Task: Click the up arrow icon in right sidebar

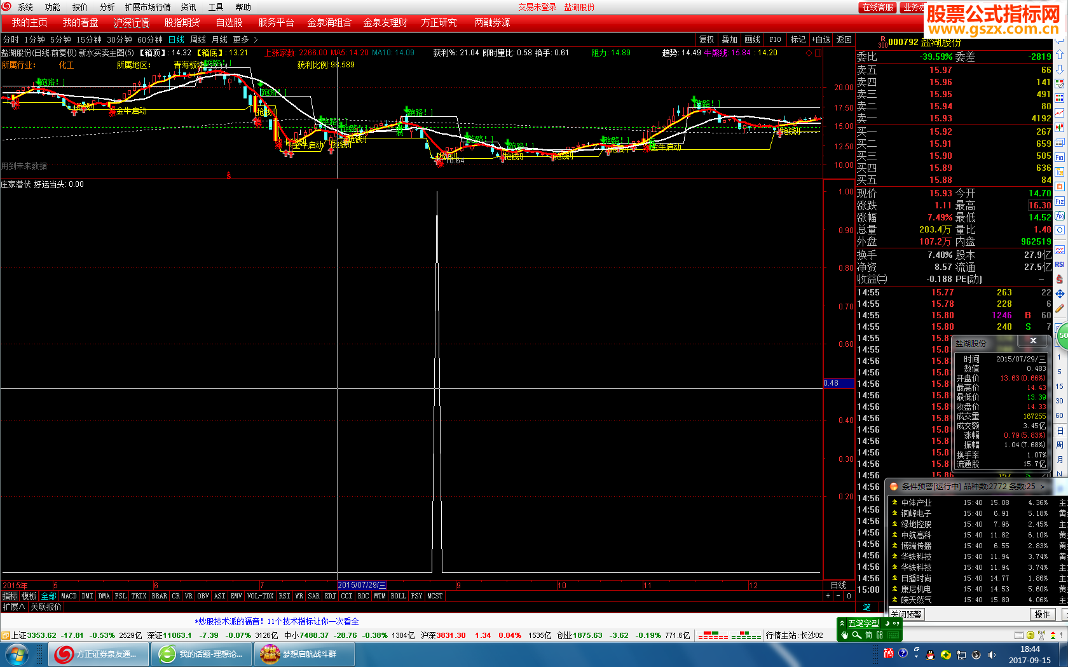Action: pyautogui.click(x=1060, y=55)
